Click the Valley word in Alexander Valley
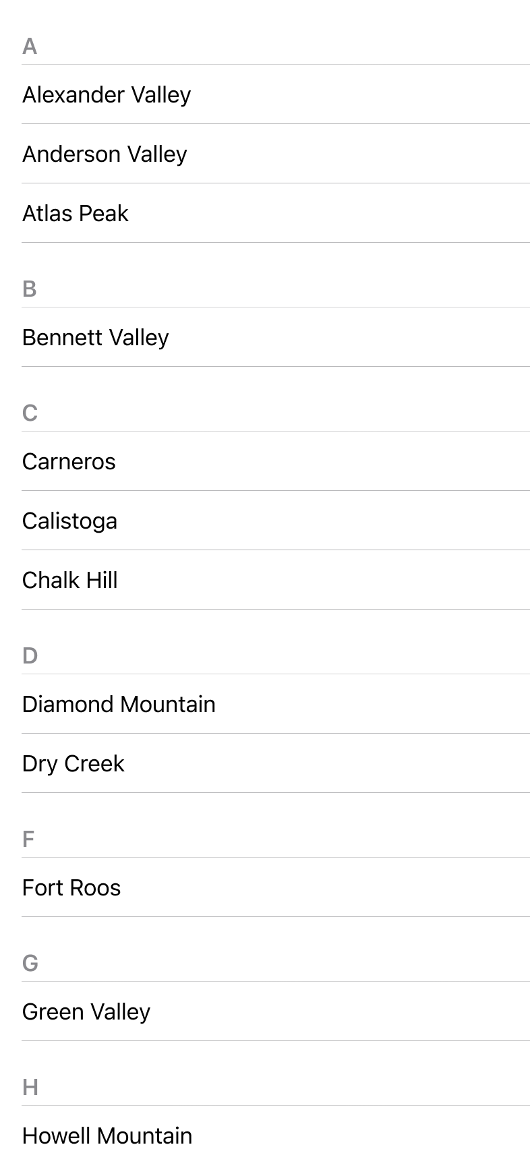This screenshot has height=1149, width=530. tap(160, 95)
